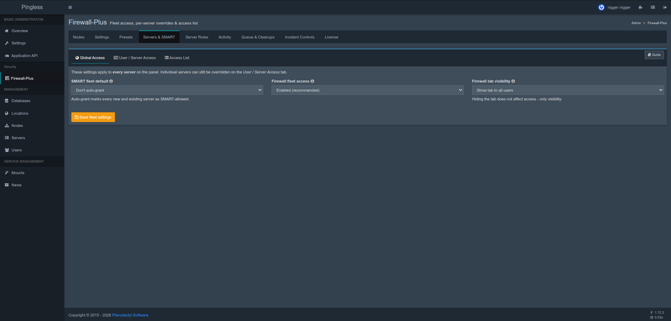Click the people icon beside Users
671x321 pixels.
point(7,150)
